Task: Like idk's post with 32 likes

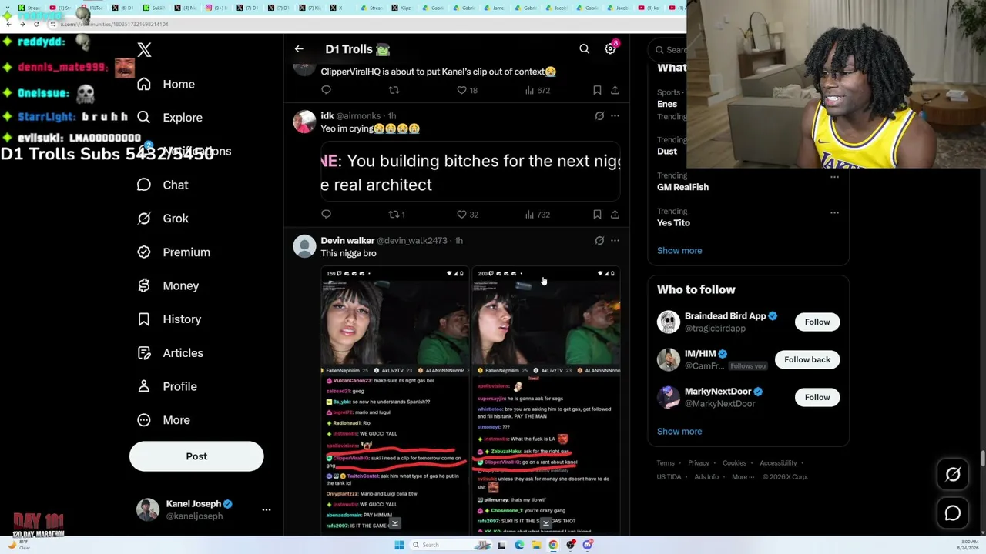Action: [468, 215]
